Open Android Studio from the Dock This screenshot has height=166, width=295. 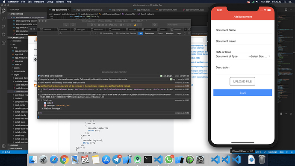pos(138,160)
